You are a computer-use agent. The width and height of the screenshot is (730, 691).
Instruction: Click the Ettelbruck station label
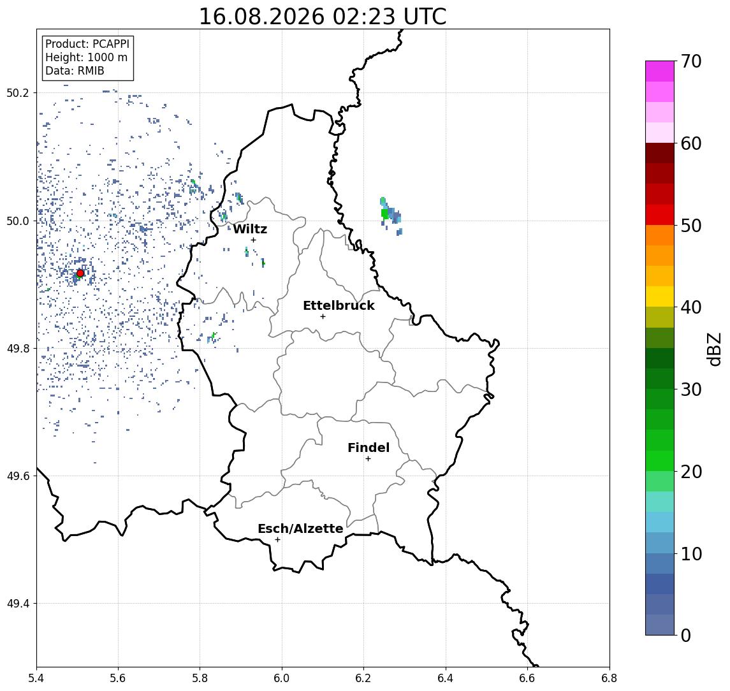[339, 305]
